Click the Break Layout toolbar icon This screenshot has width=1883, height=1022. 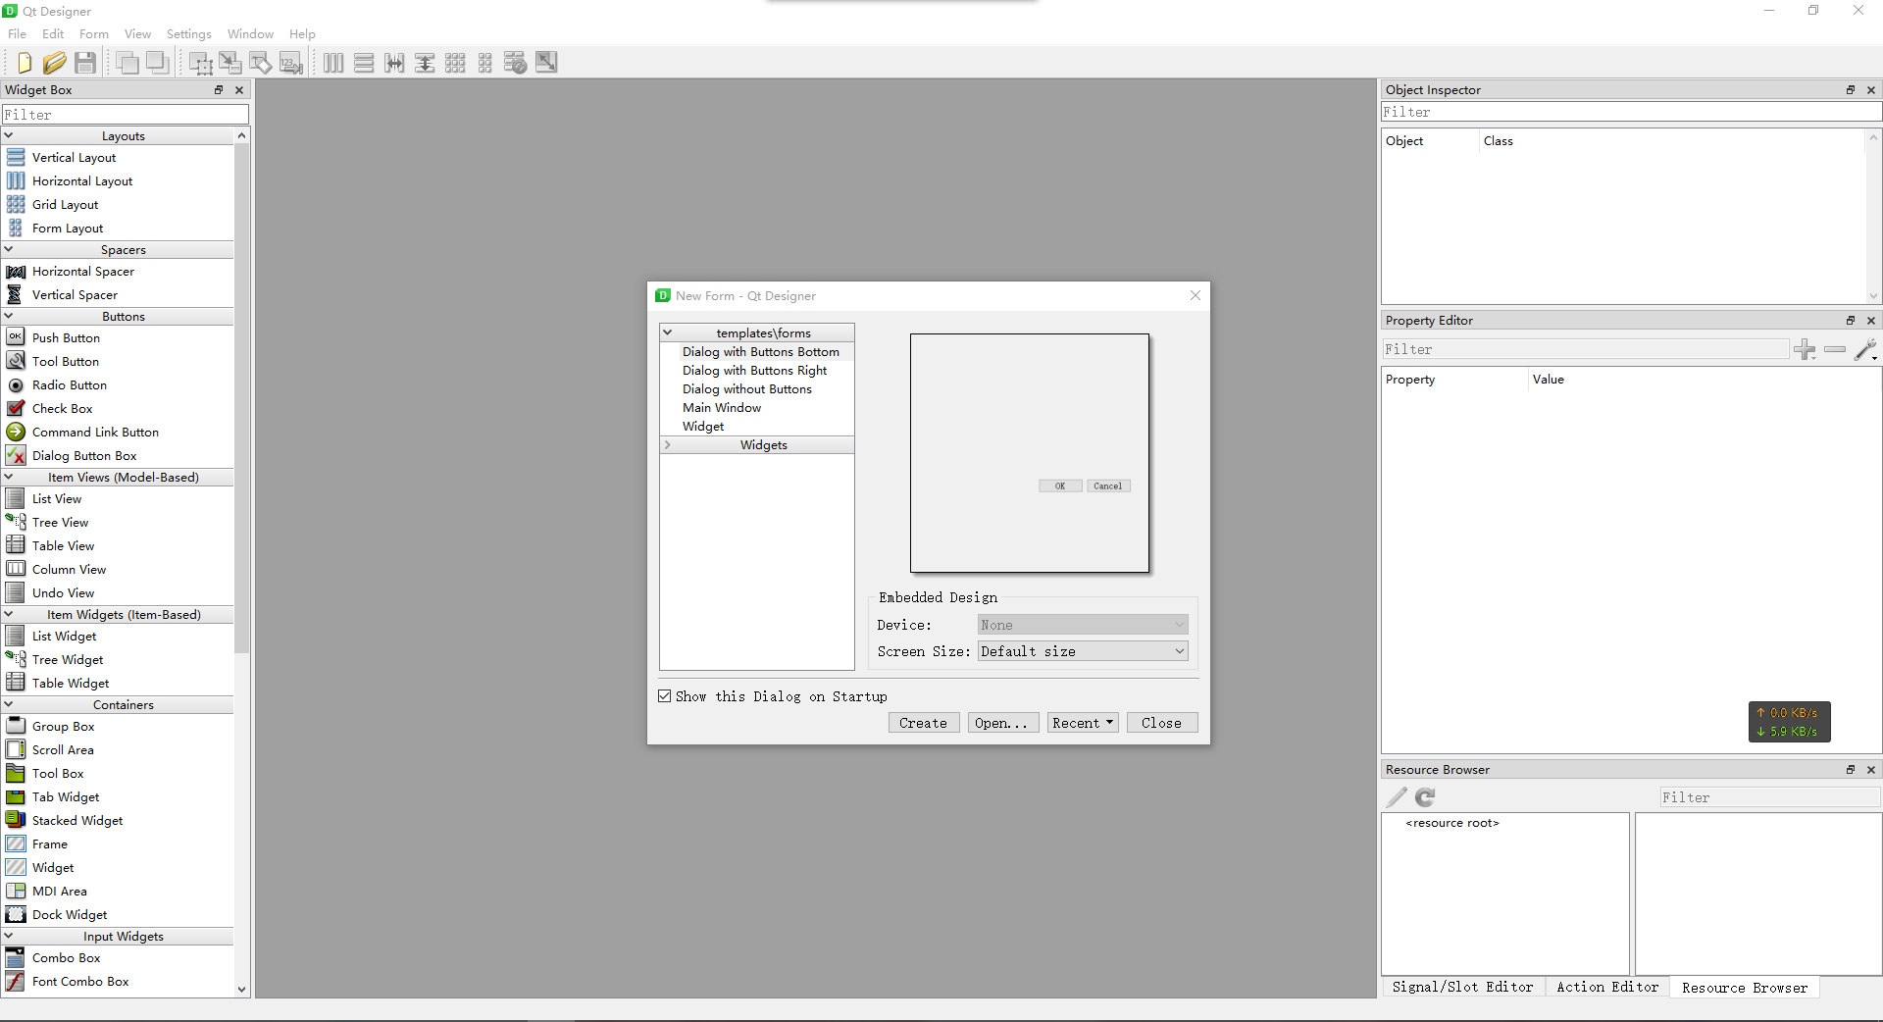(516, 63)
